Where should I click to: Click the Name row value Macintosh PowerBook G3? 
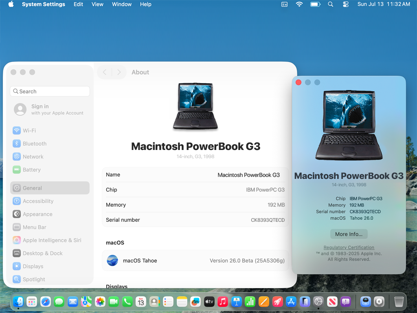point(249,175)
